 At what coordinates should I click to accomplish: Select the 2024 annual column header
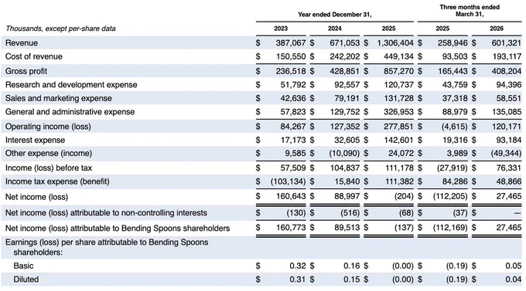click(x=334, y=29)
